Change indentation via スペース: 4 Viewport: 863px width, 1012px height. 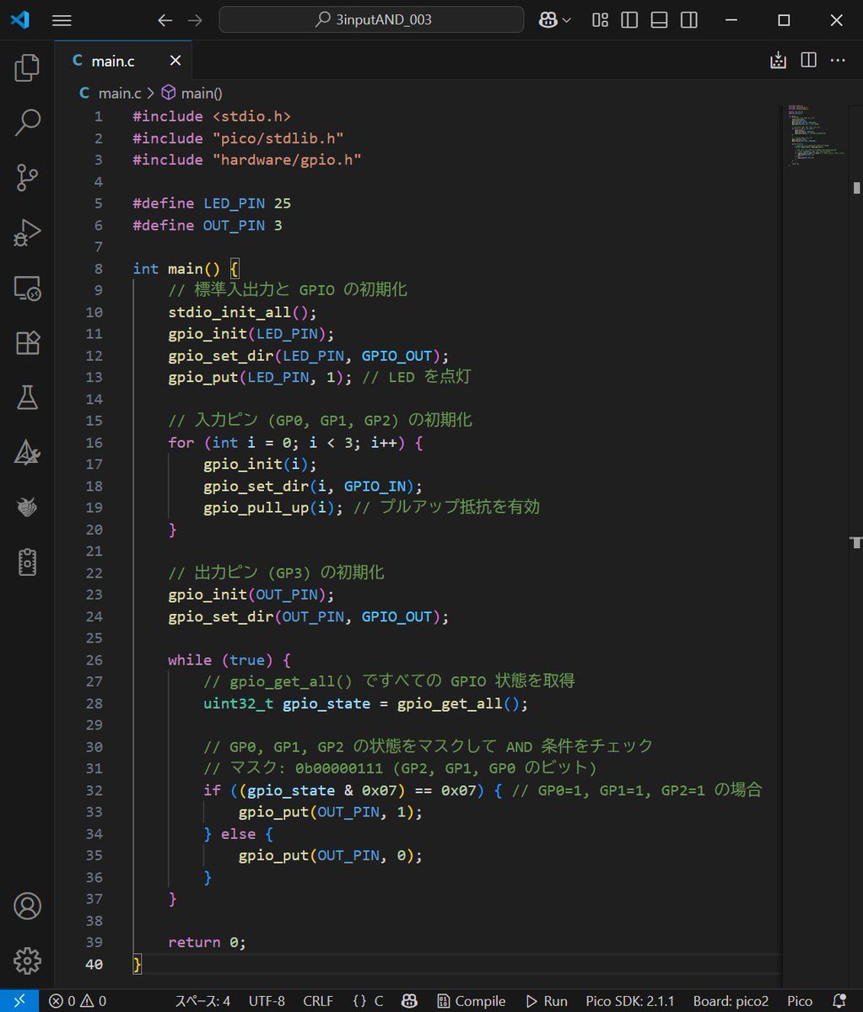pos(202,1001)
